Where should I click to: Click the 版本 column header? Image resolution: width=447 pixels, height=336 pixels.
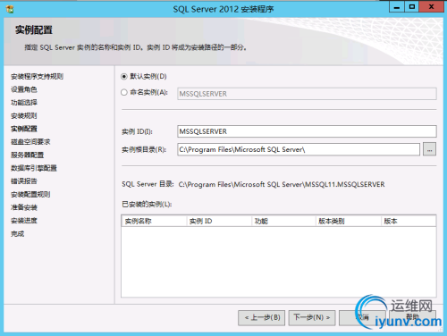(409, 221)
